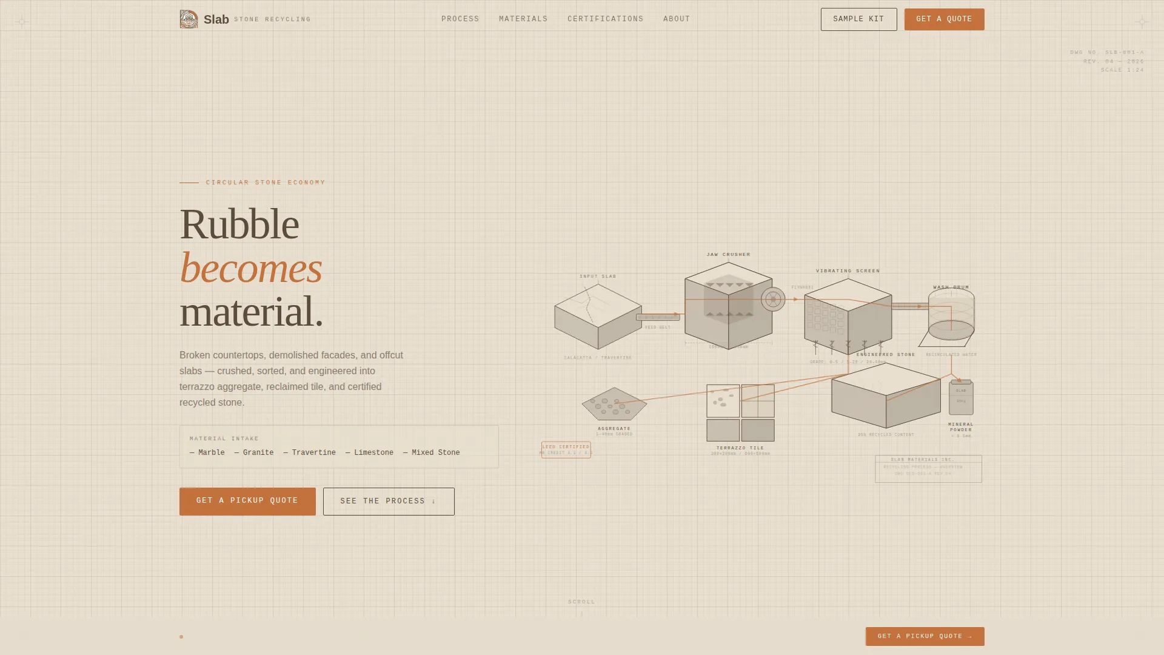Click the bottom bar Get a Pickup Quote button
The image size is (1164, 655).
point(925,636)
